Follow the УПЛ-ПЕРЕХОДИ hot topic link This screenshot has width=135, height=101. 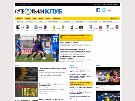coord(53,21)
